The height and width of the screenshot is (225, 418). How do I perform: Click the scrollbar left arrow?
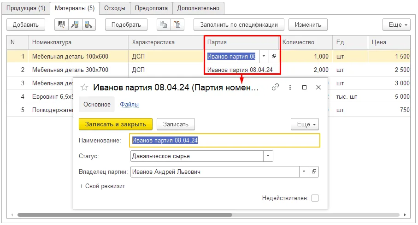click(x=12, y=214)
